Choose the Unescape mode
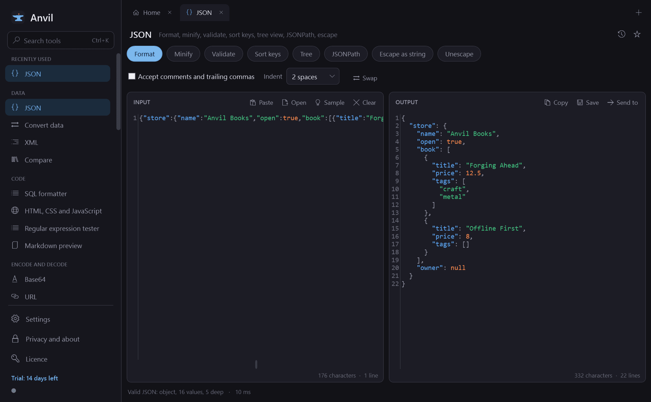The height and width of the screenshot is (402, 651). coord(459,54)
